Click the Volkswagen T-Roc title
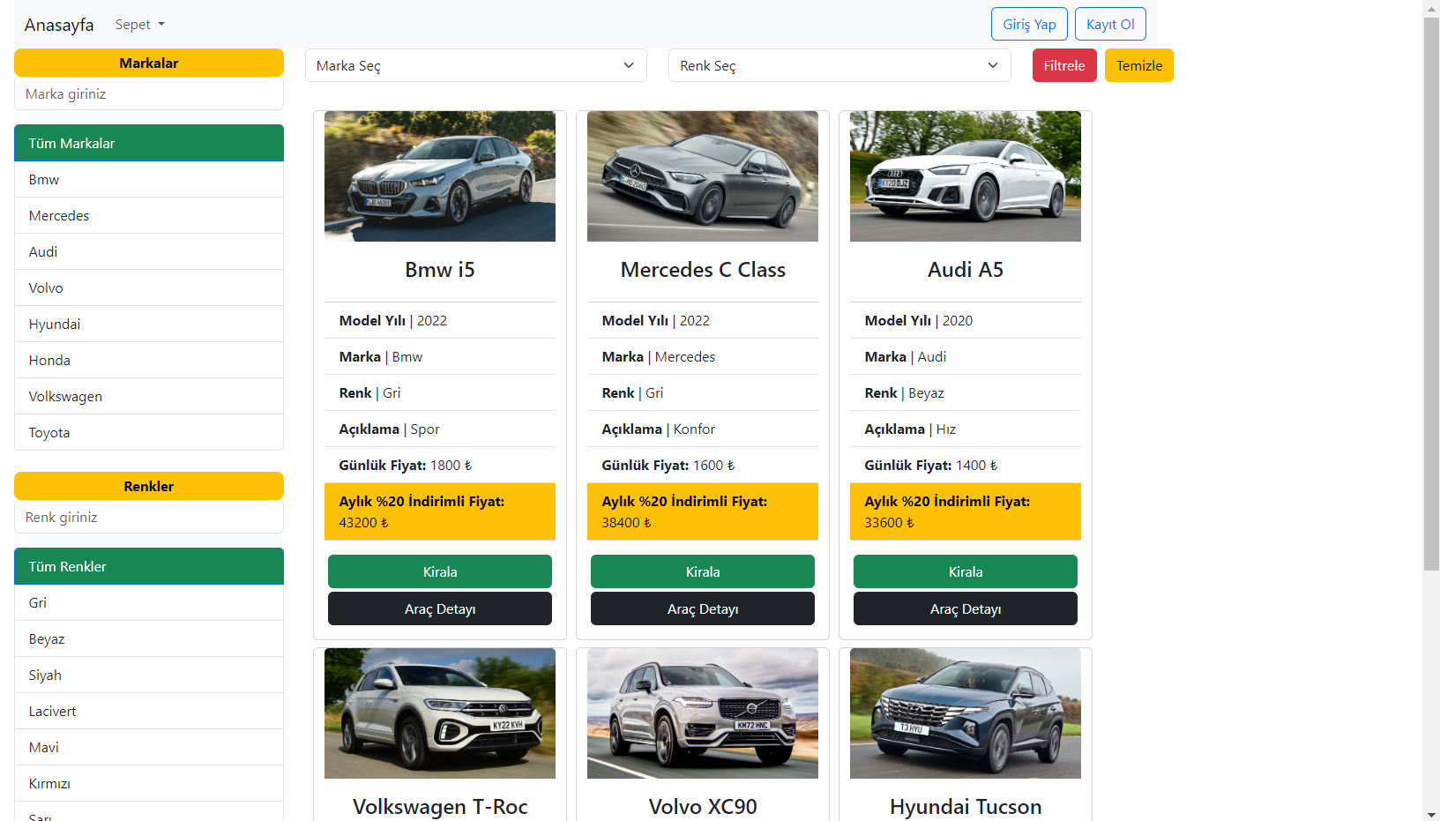The image size is (1440, 821). tap(440, 807)
